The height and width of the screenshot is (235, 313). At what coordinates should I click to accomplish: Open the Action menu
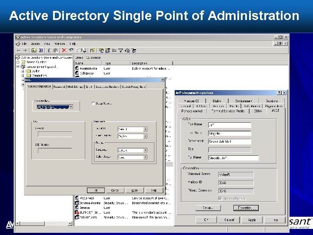pos(35,44)
